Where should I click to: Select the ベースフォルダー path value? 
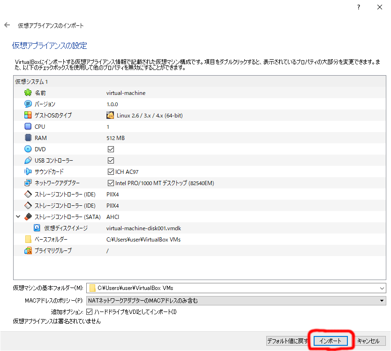click(x=143, y=240)
